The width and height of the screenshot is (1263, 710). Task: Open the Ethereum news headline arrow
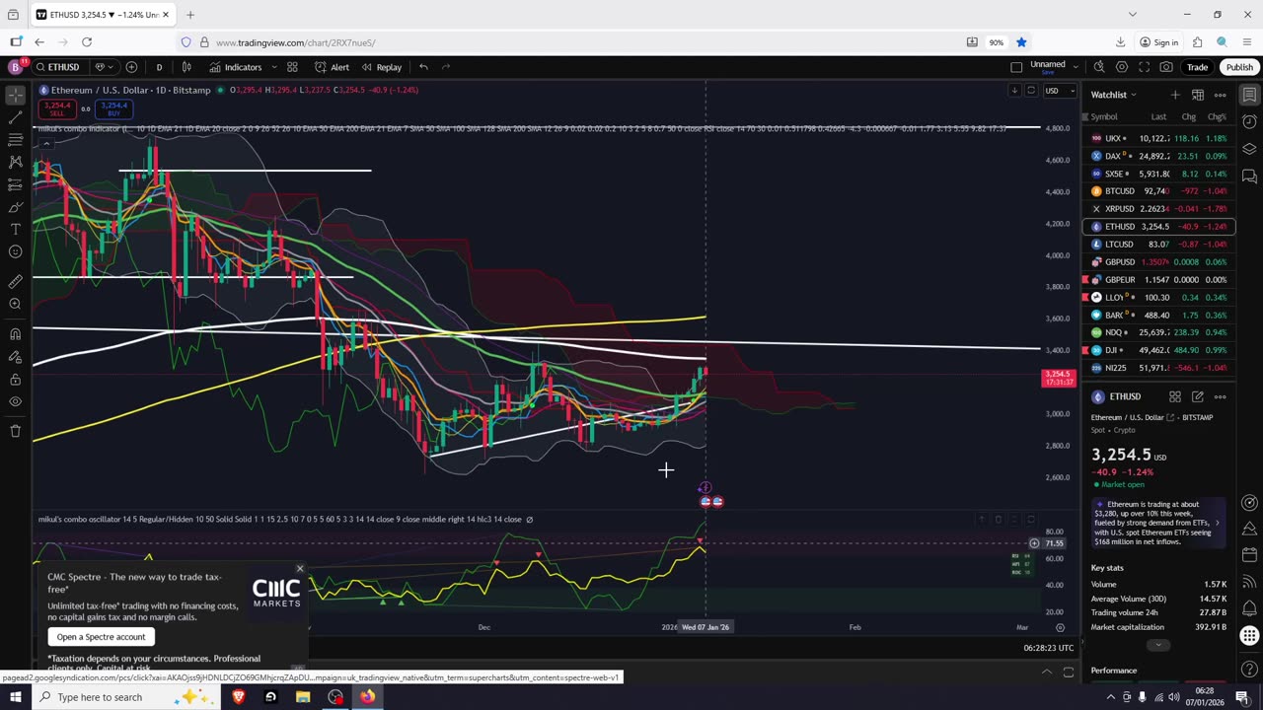coord(1217,523)
